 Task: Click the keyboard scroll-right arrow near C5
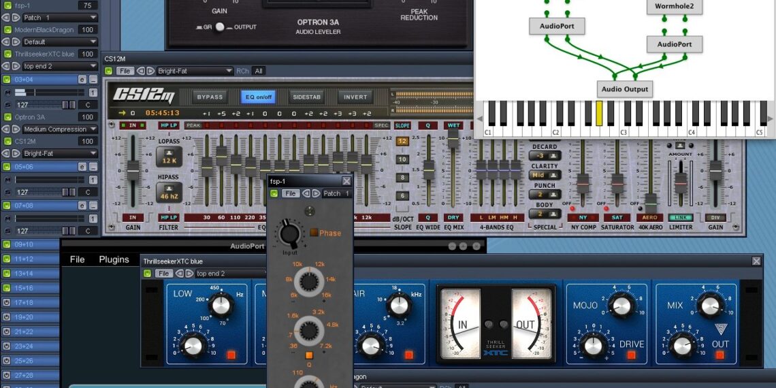coord(770,119)
